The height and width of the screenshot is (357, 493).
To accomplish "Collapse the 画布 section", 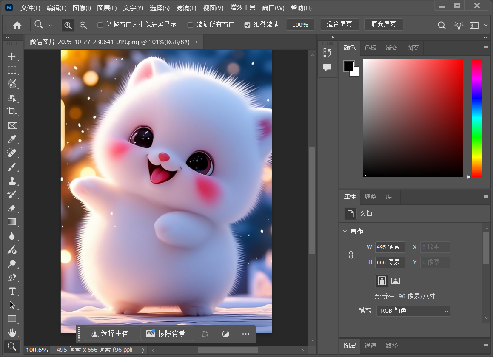I will coord(345,231).
